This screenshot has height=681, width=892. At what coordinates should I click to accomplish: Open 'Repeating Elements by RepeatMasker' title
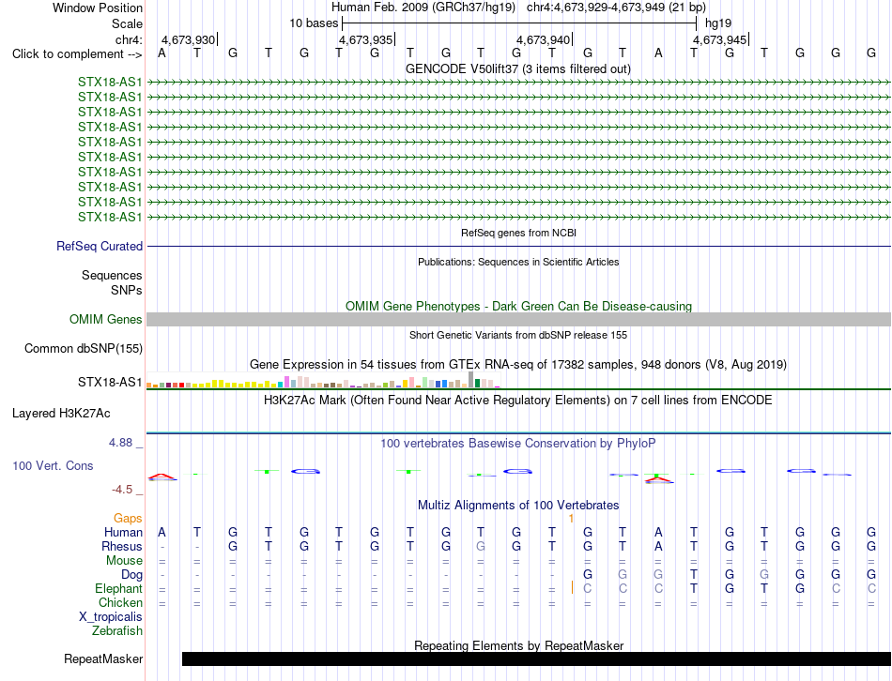point(518,645)
